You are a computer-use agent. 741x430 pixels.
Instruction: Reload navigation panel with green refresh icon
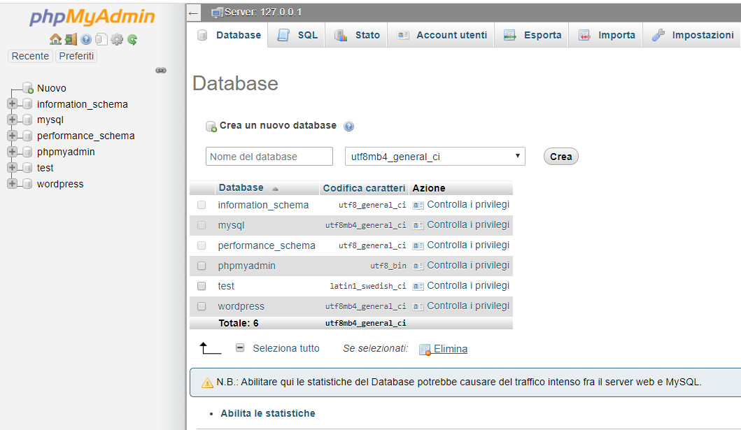point(132,40)
